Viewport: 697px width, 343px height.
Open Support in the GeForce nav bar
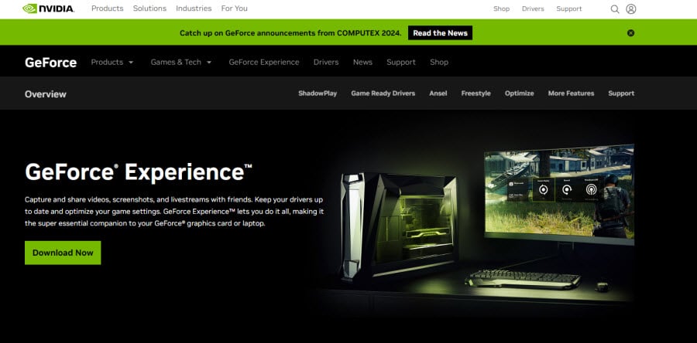401,63
